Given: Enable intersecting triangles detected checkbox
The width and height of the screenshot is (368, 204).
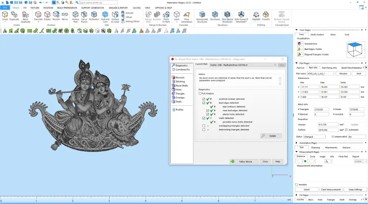Looking at the screenshot, I should (204, 130).
